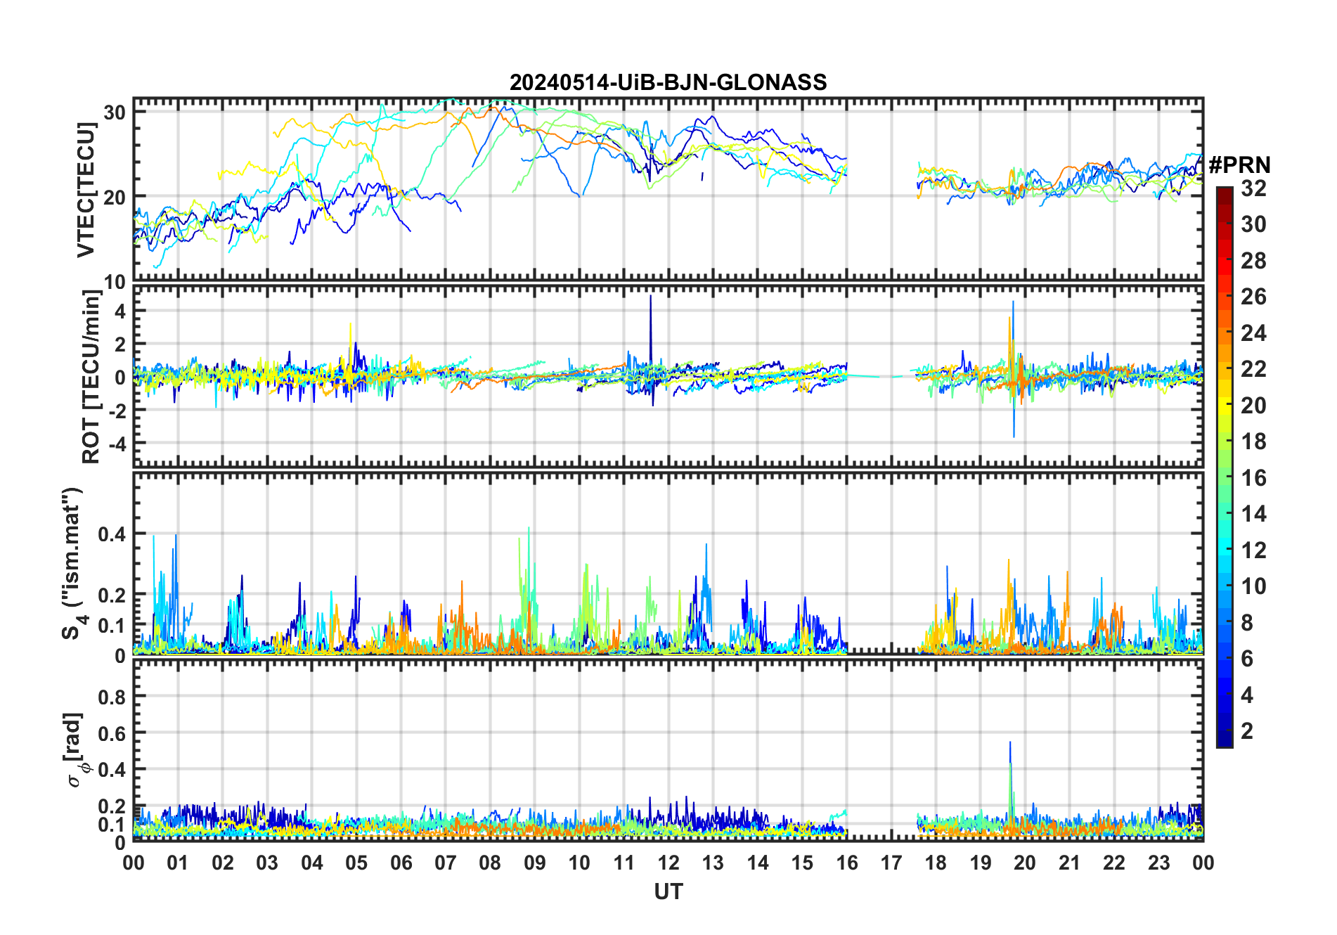Screen dimensions: 1337x935
Task: Click x-axis hour label 01
Action: tap(178, 863)
